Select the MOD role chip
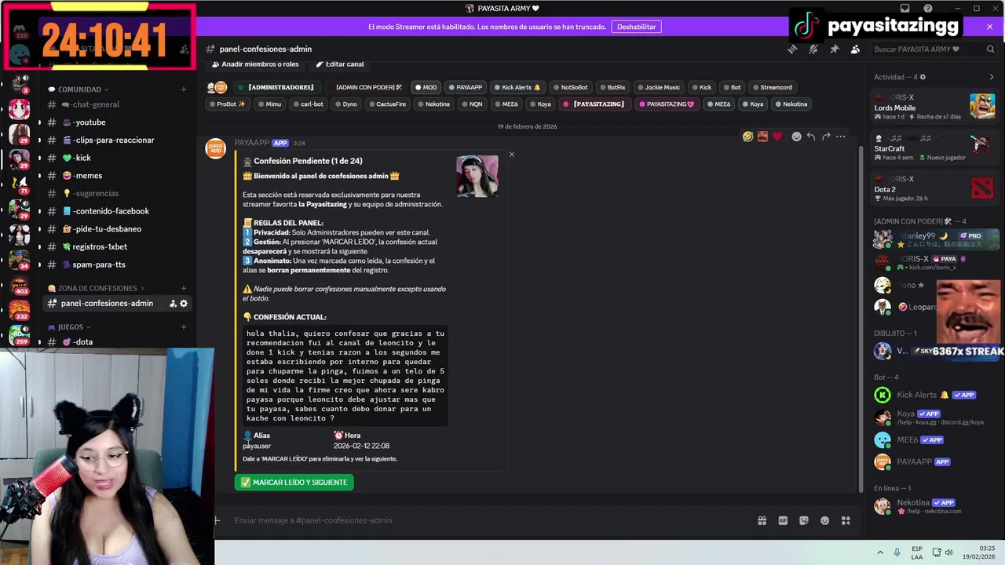Viewport: 1005px width, 565px height. click(426, 87)
